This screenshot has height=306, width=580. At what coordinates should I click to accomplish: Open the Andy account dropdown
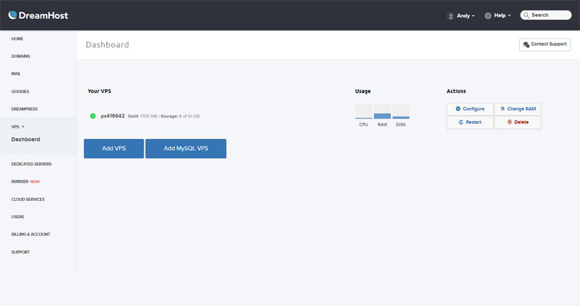[x=461, y=15]
